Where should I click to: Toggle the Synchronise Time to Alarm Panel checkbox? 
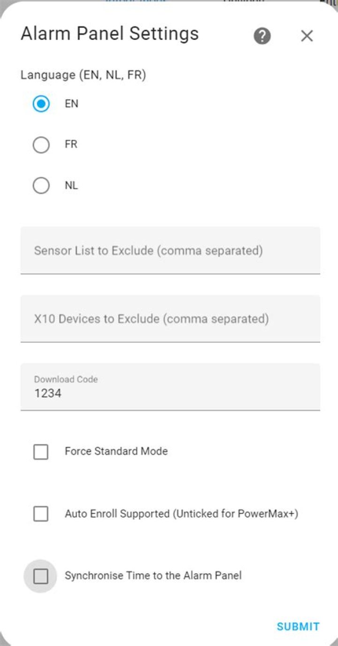pos(41,576)
